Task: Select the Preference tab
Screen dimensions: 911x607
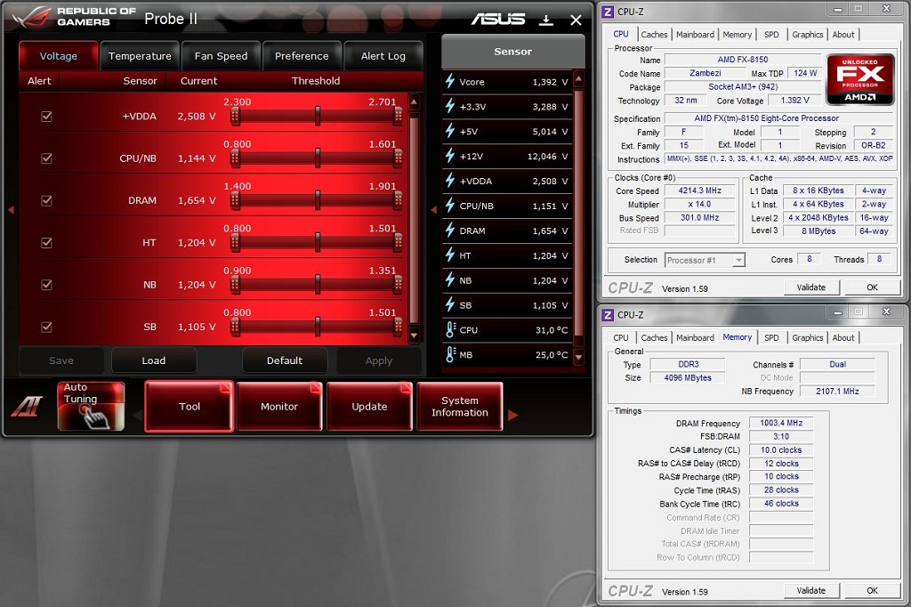Action: click(x=302, y=56)
